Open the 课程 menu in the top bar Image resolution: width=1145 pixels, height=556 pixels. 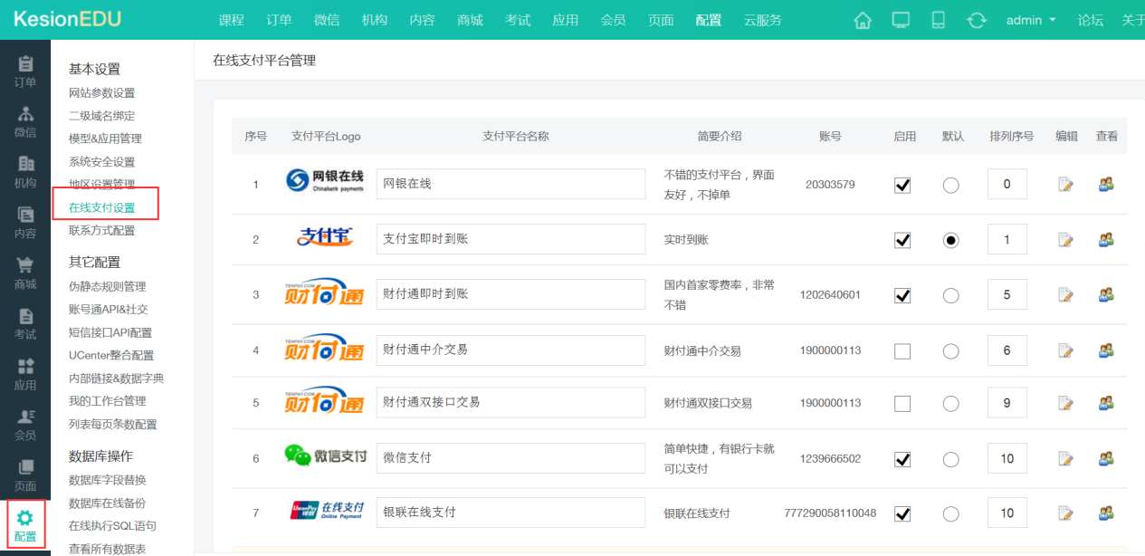pyautogui.click(x=232, y=19)
